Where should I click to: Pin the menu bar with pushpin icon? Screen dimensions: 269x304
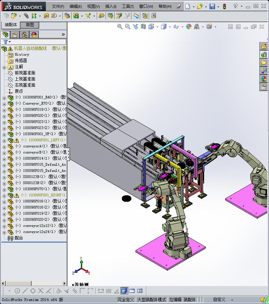pos(179,6)
